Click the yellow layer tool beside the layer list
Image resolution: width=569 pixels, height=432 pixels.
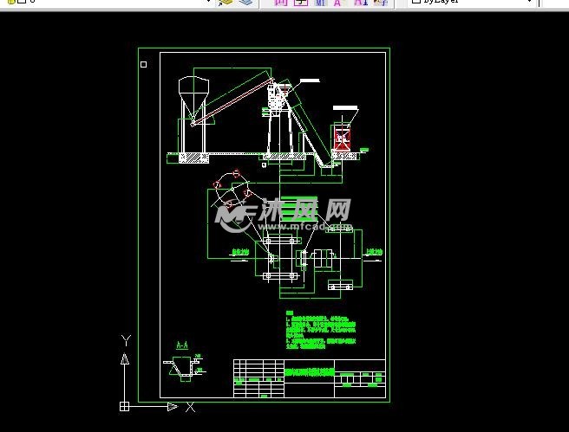pos(226,3)
